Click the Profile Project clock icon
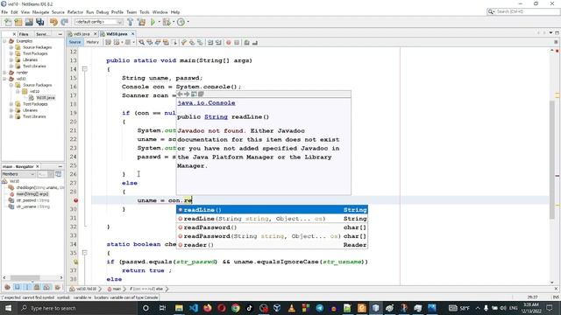561x315 pixels. 181,22
